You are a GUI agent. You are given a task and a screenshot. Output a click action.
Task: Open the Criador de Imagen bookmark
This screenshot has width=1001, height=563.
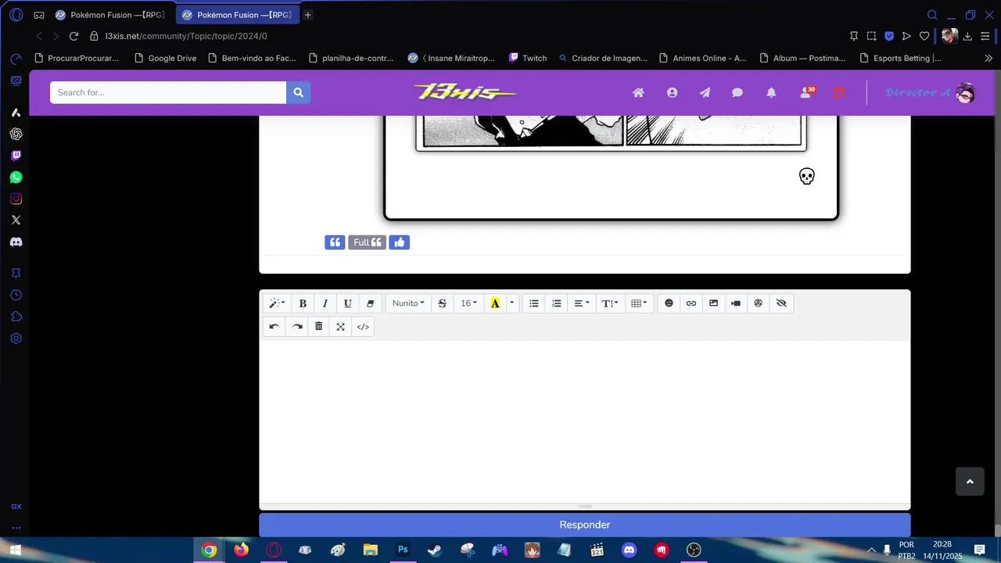[602, 58]
